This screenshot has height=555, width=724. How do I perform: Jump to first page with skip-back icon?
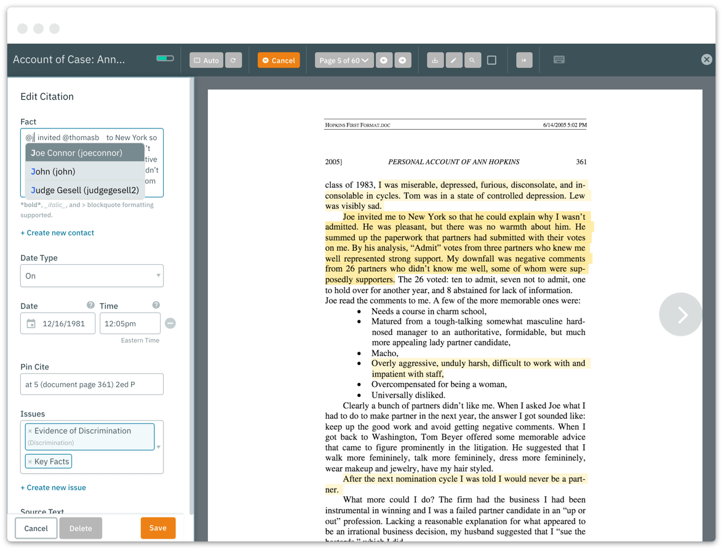point(524,60)
